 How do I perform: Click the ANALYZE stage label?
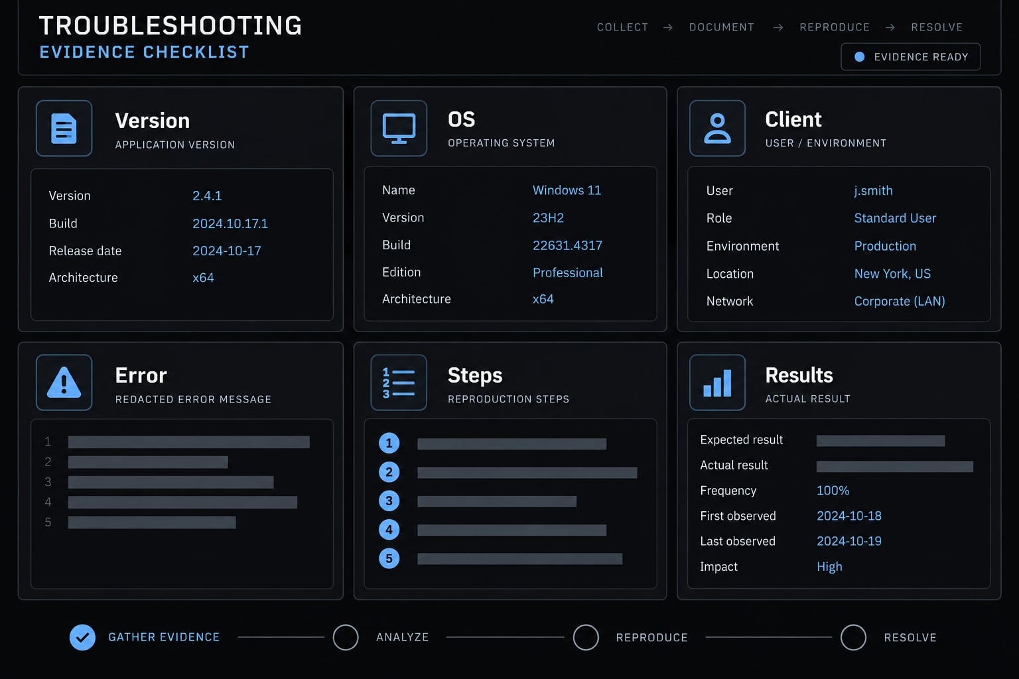tap(403, 637)
